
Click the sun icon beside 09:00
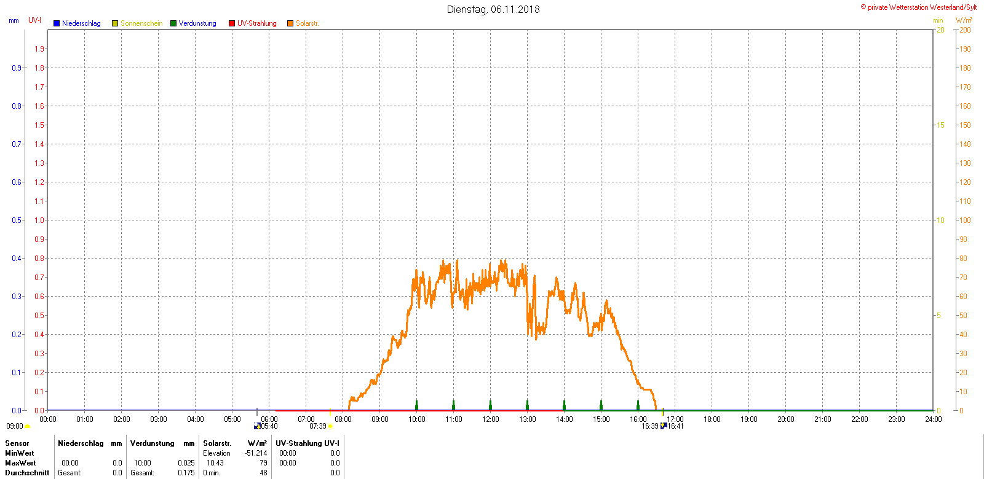[28, 426]
